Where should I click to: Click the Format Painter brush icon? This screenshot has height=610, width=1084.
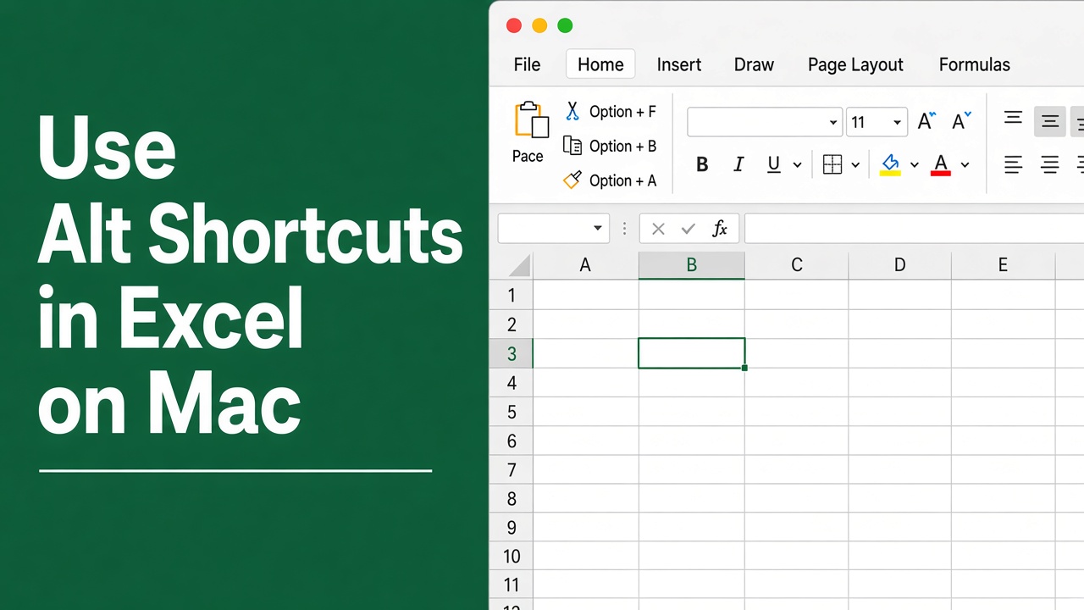(572, 180)
